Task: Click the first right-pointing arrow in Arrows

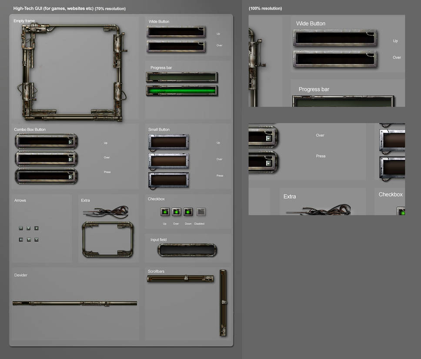Action: coord(21,239)
